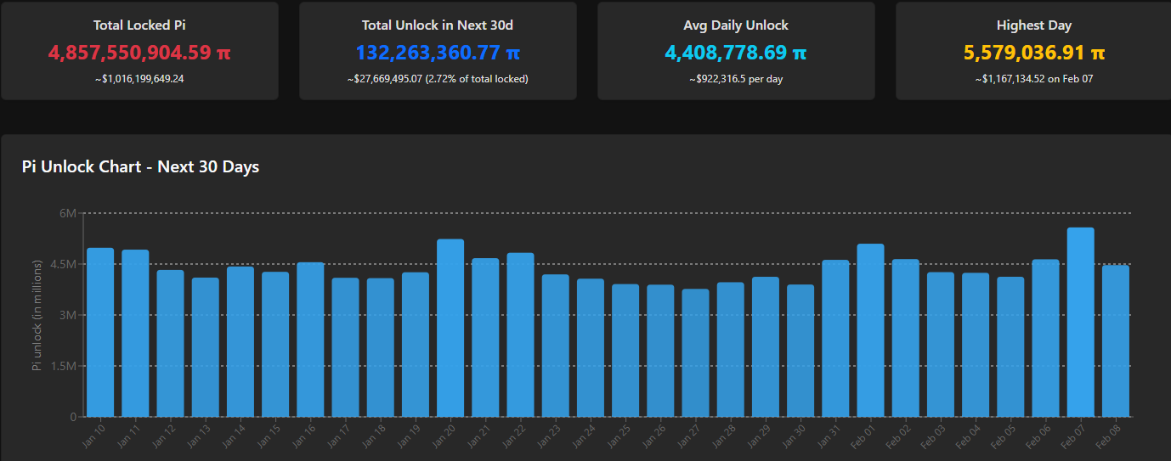Click the Feb 01 bar
The image size is (1171, 461).
pyautogui.click(x=870, y=331)
